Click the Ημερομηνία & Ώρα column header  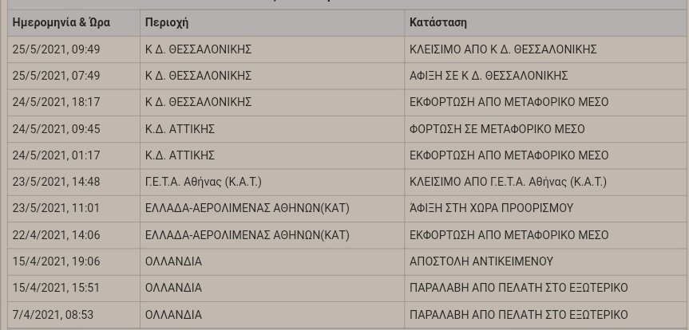61,22
